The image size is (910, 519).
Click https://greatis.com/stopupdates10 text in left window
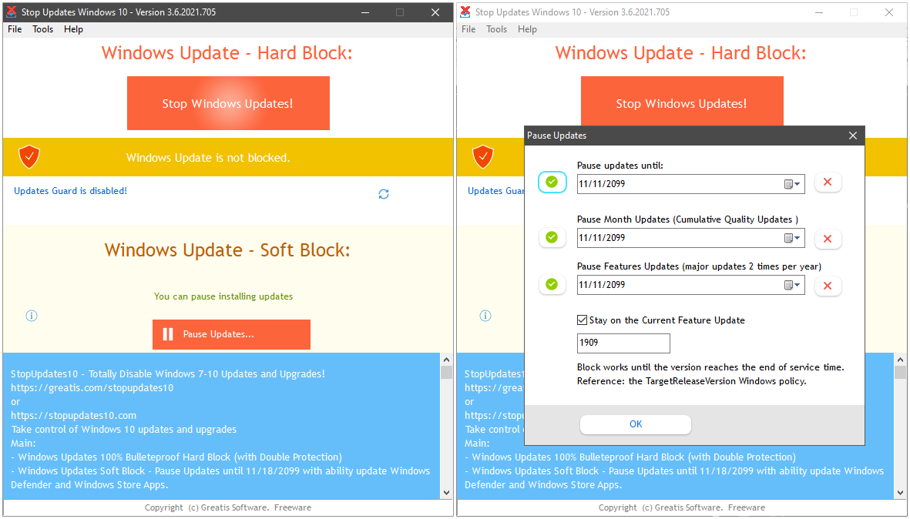tap(92, 388)
